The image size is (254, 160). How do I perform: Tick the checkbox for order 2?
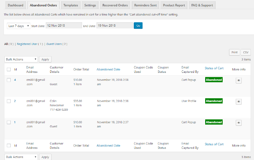(9, 101)
